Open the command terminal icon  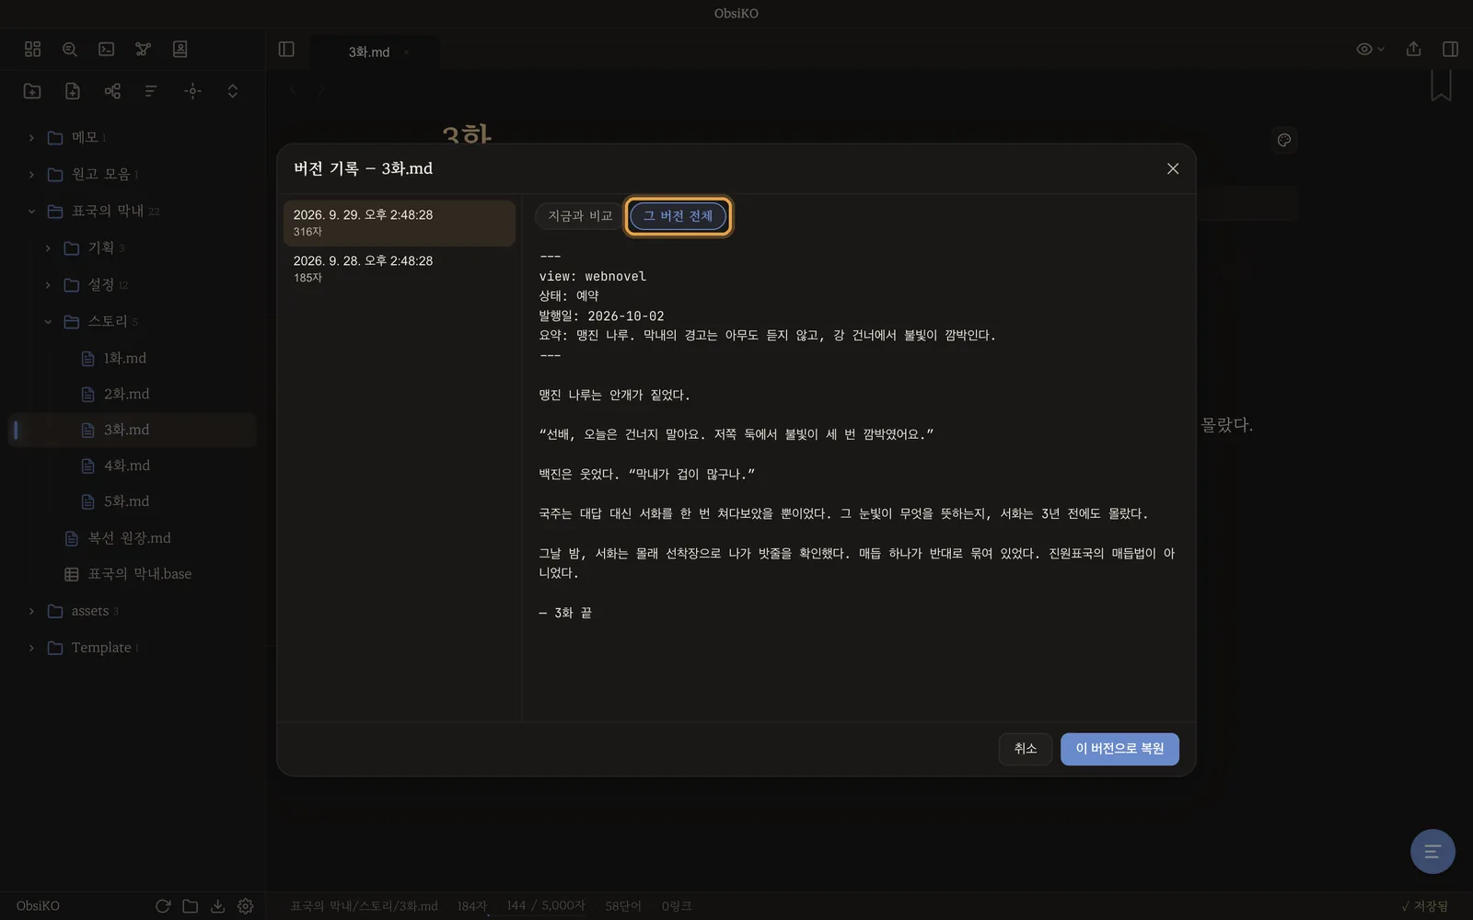coord(107,49)
